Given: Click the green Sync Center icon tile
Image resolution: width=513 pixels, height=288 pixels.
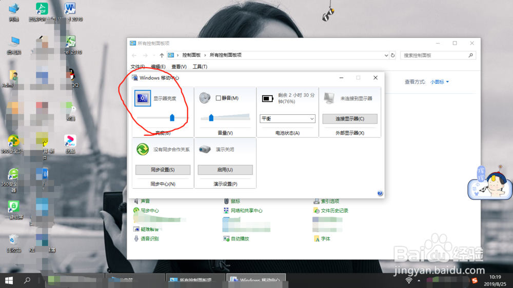Looking at the screenshot, I should [143, 150].
